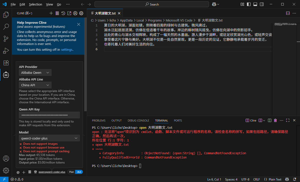Dismiss the Help Improve Cline banner
This screenshot has height=182, width=300.
click(x=78, y=24)
